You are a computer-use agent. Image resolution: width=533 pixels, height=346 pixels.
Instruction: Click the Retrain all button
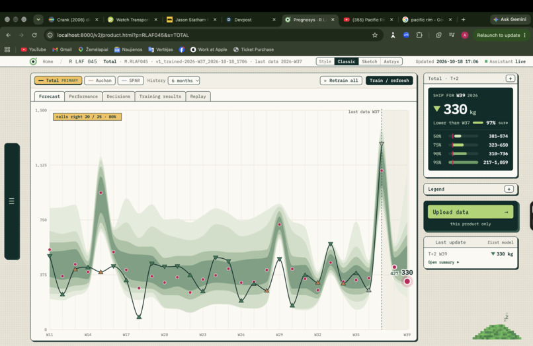click(341, 81)
